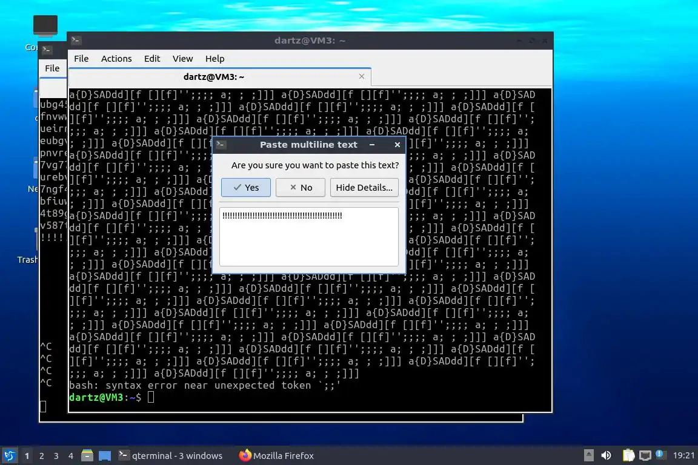
Task: Click the Paste multiline text title bar
Action: (309, 145)
